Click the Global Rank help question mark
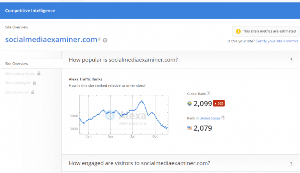The height and width of the screenshot is (173, 300). (x=209, y=93)
